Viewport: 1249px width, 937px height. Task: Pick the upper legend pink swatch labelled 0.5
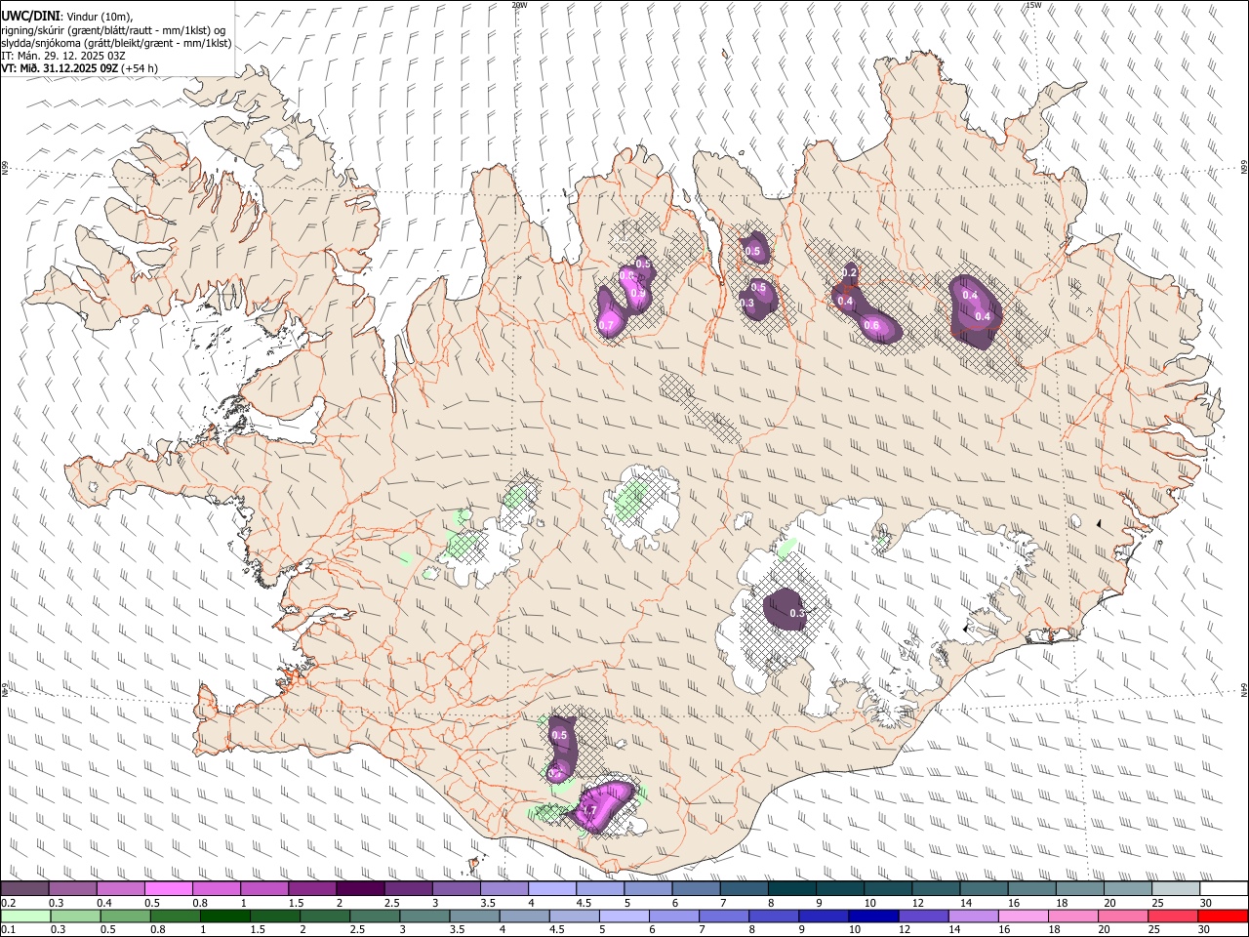point(168,889)
